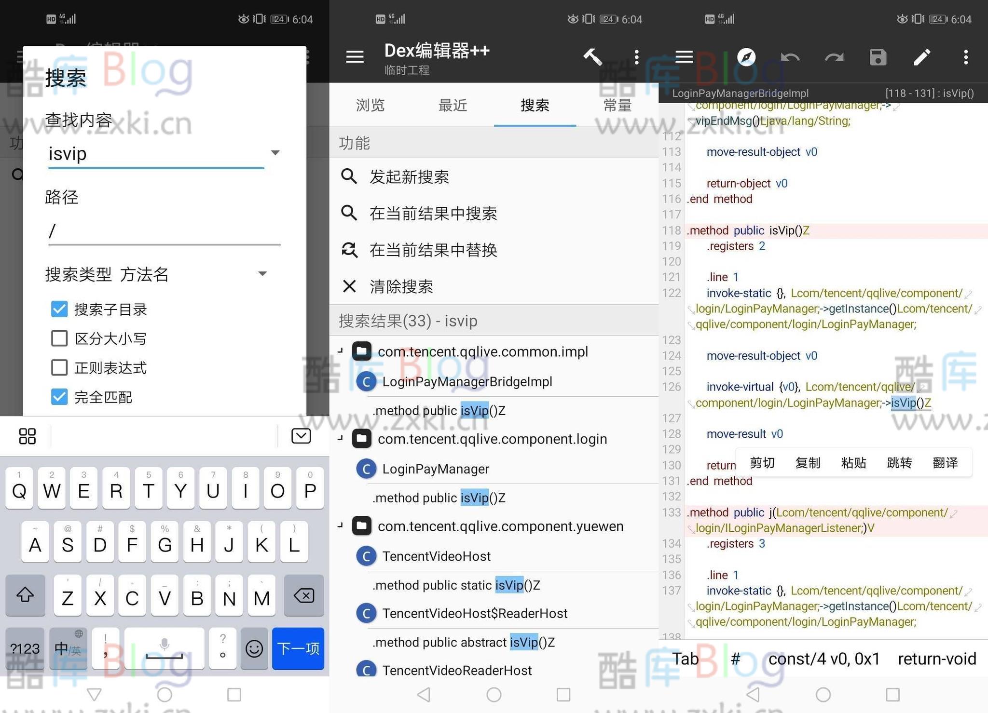Click the pencil edit icon
Image resolution: width=988 pixels, height=713 pixels.
921,57
